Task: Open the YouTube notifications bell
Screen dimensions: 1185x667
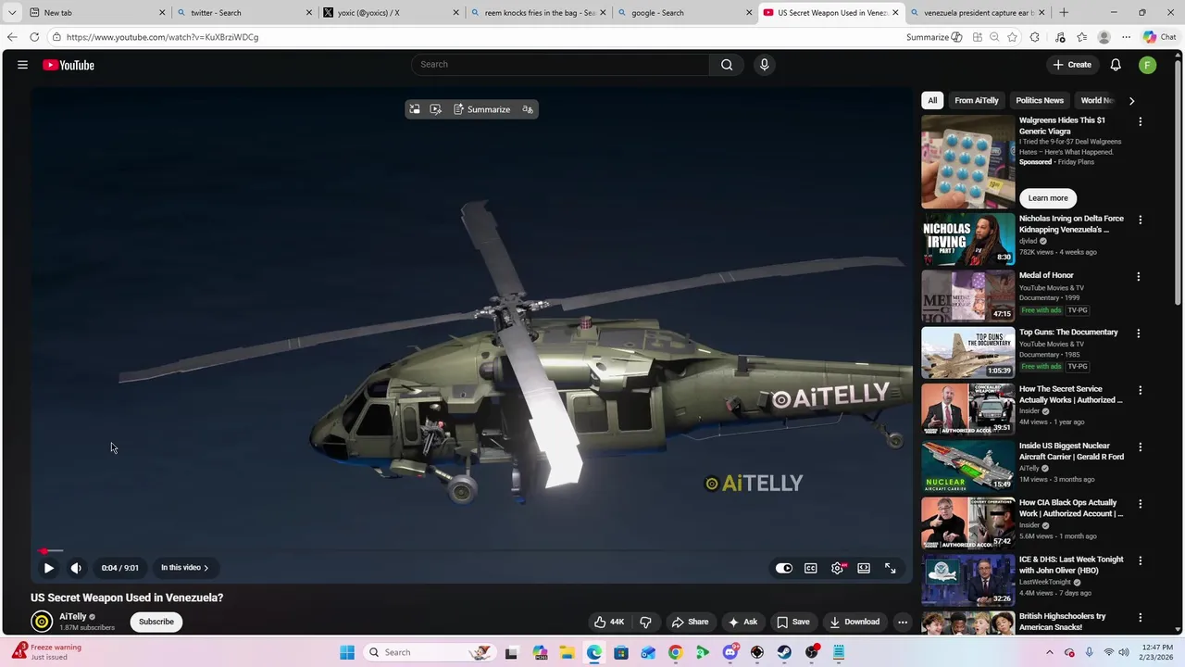Action: (x=1116, y=65)
